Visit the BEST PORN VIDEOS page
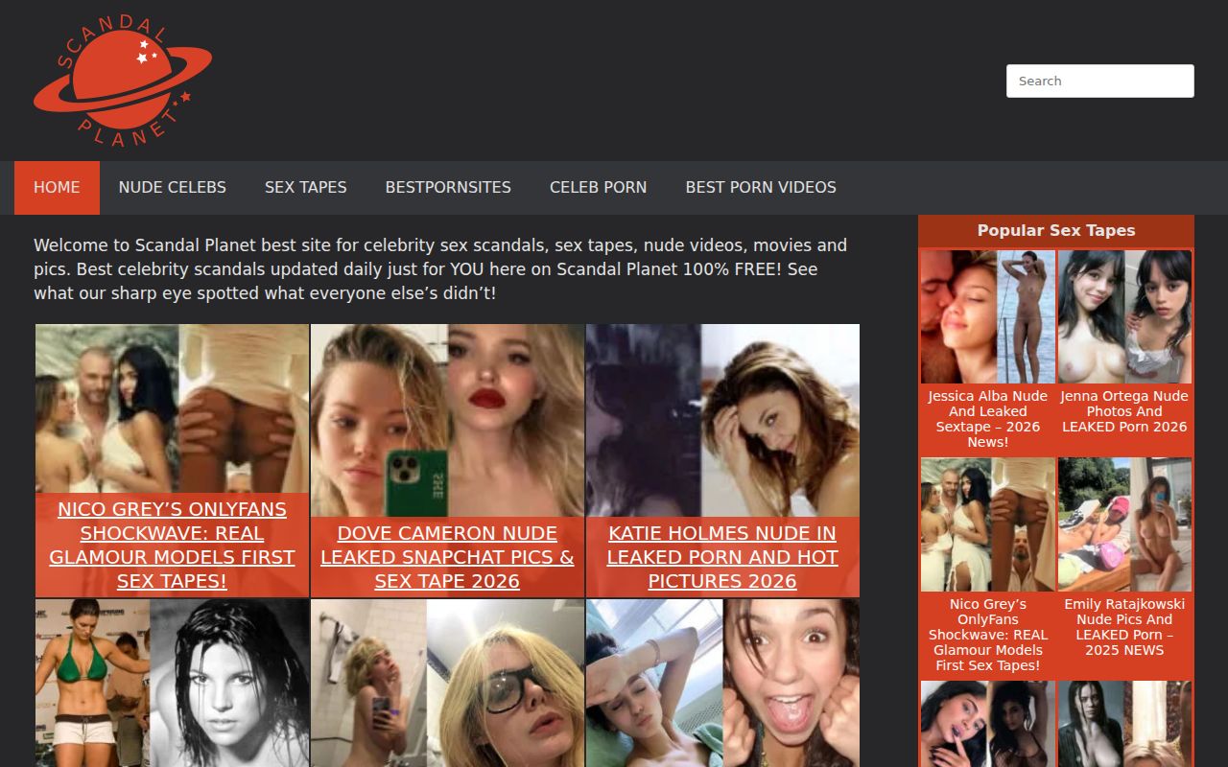 [x=760, y=187]
